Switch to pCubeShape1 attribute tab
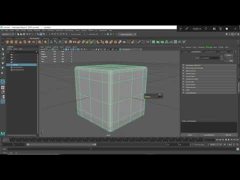 [x=196, y=52]
